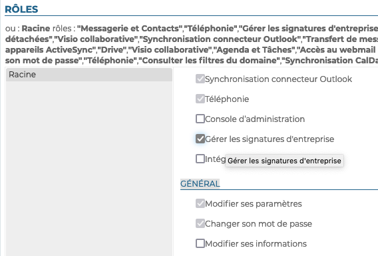Viewport: 378px width, 256px height.
Task: Click the RÔLES section title
Action: click(21, 9)
